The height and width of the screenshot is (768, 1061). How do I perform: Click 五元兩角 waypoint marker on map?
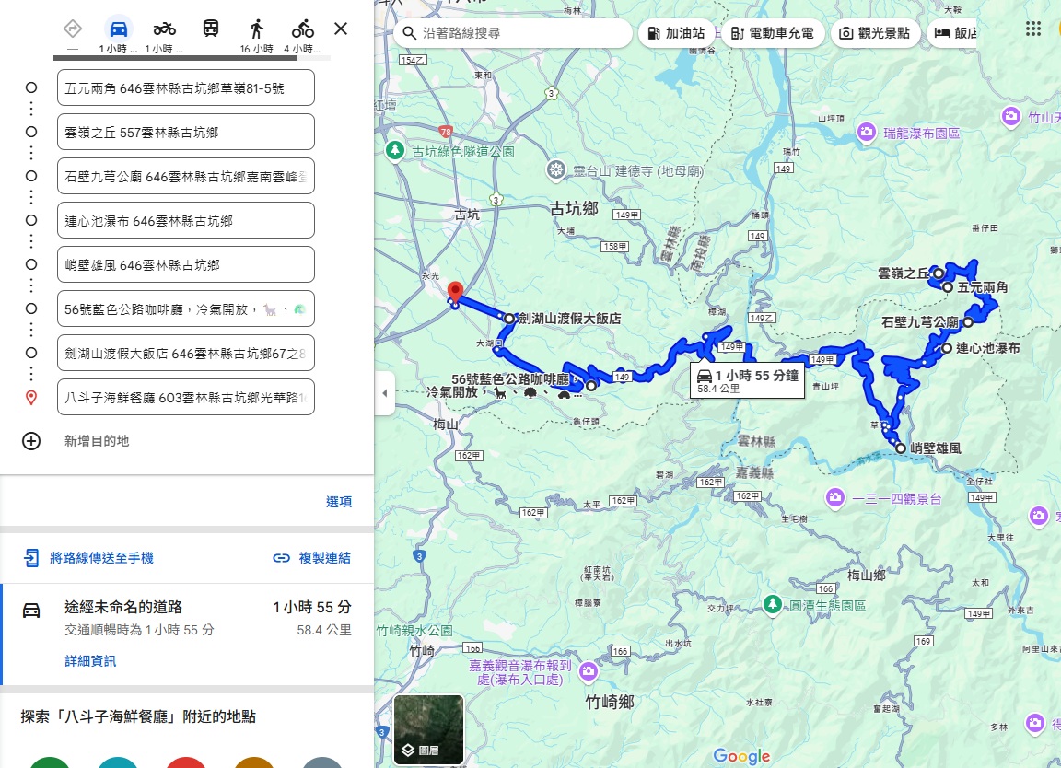(948, 287)
